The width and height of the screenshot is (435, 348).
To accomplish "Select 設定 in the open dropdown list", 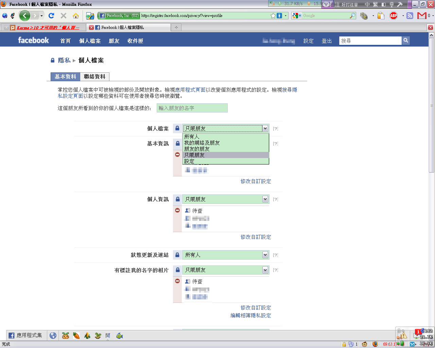I will tap(226, 161).
